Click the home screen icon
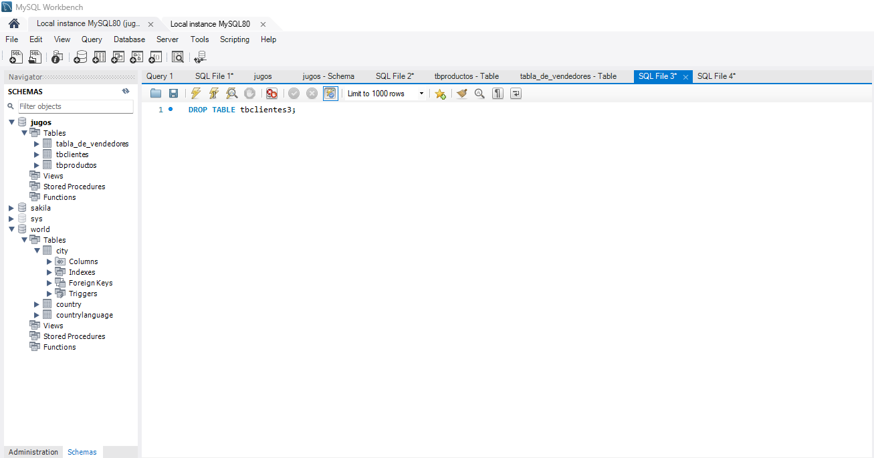874x458 pixels. [x=13, y=23]
